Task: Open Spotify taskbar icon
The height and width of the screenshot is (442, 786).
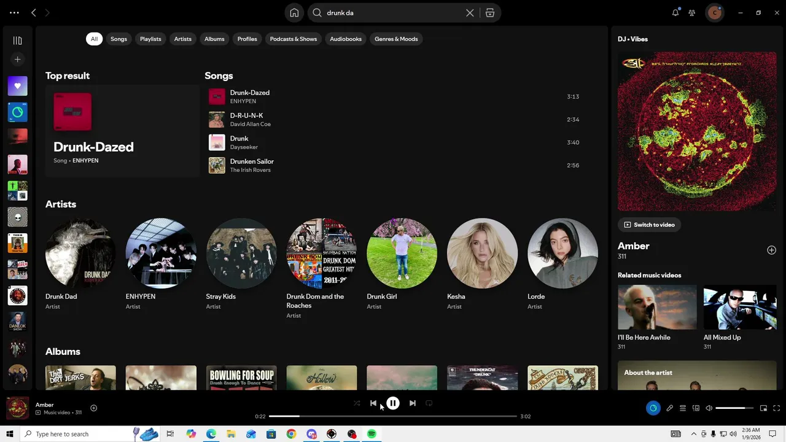Action: 372,434
